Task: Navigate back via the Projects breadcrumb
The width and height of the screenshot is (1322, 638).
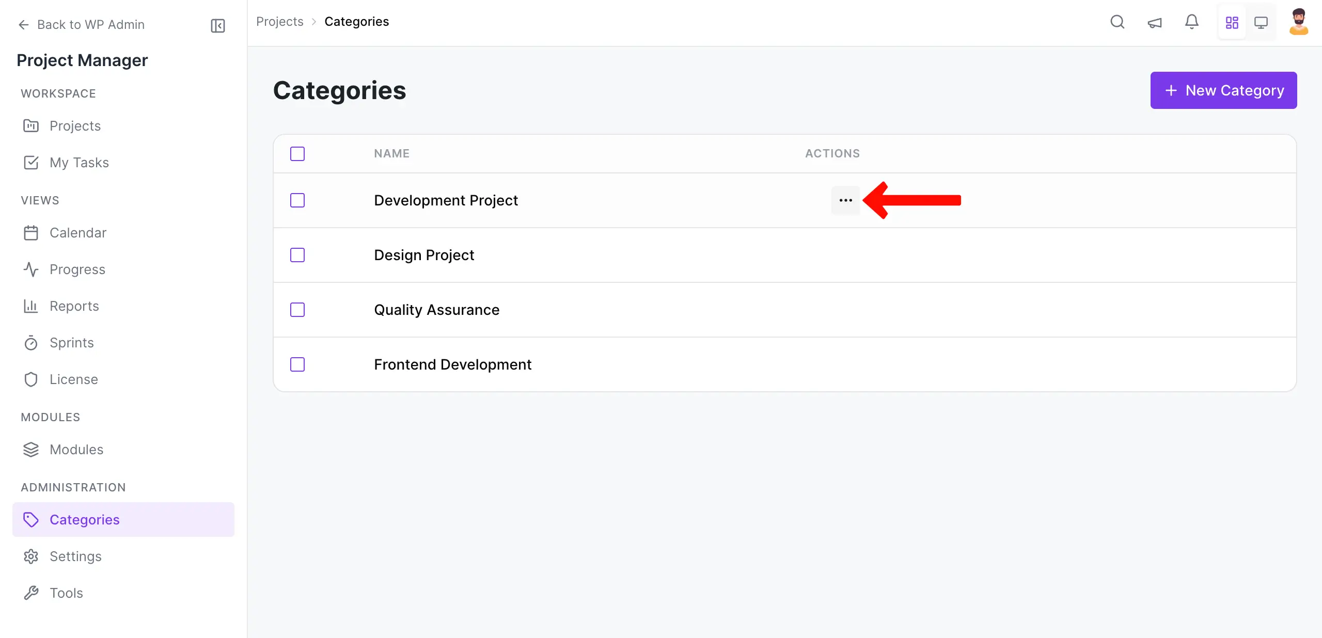Action: point(279,21)
